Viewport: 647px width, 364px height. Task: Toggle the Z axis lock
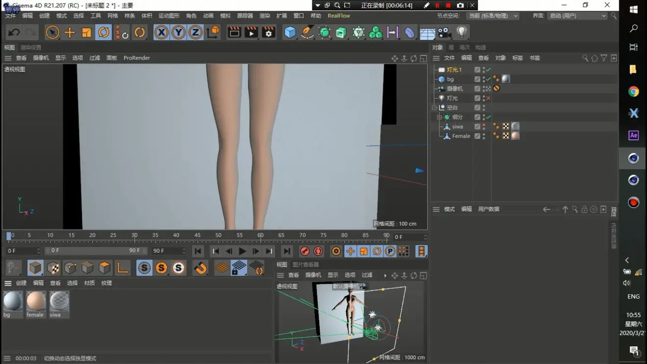coord(195,32)
